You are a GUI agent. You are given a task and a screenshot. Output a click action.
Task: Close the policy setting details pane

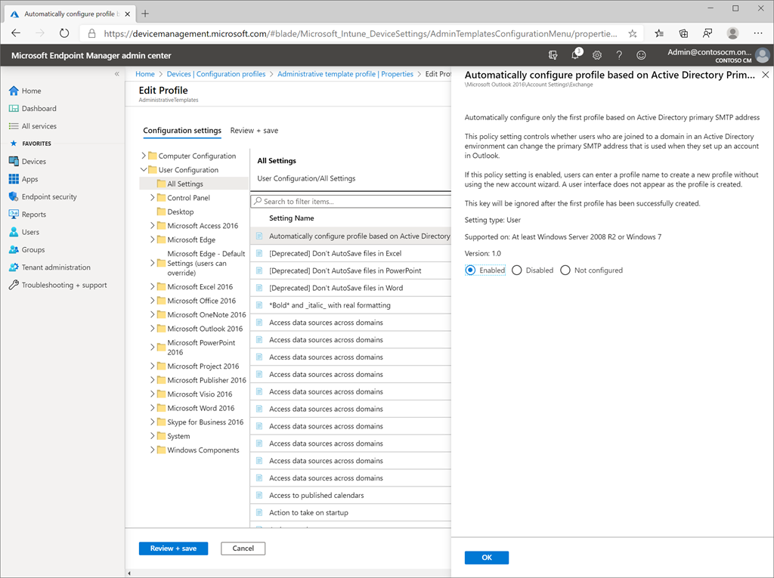click(x=765, y=75)
